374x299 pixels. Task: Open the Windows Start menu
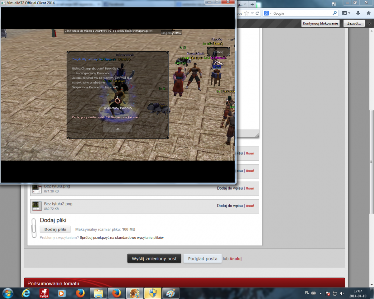point(7,293)
